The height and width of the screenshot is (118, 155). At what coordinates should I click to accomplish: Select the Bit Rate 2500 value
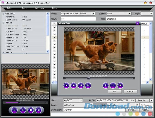click(x=25, y=32)
